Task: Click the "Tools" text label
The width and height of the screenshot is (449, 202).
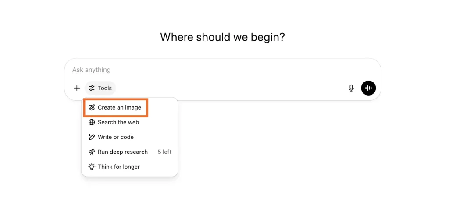Action: [x=105, y=88]
